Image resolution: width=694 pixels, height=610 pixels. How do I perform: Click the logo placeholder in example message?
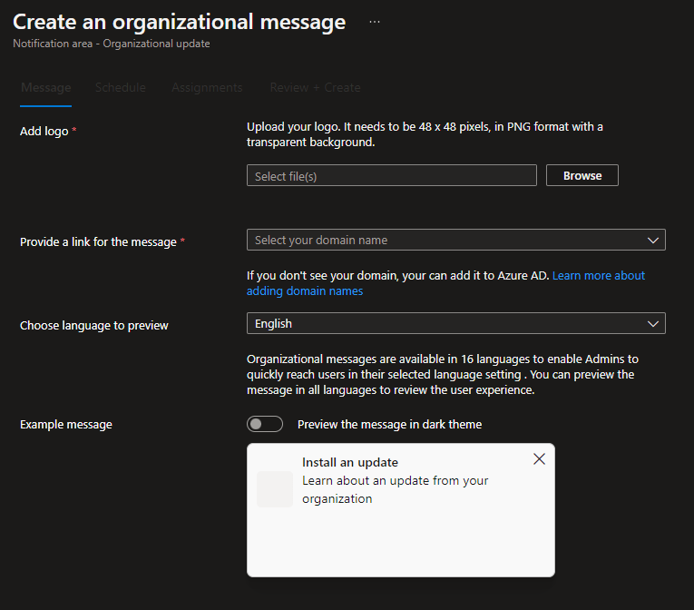(x=274, y=489)
